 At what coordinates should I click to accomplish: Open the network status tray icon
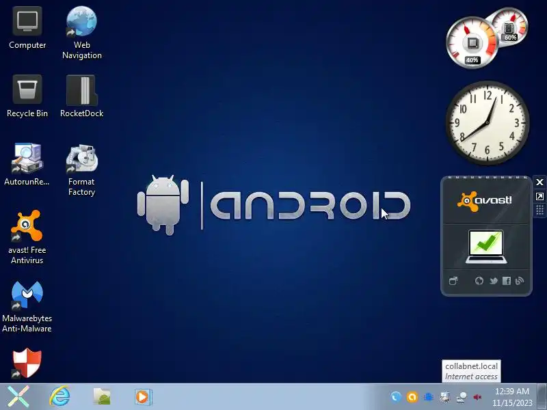461,397
